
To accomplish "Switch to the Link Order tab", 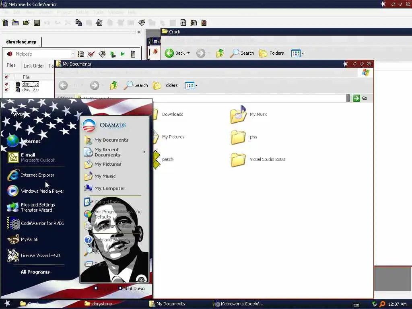I will point(34,66).
